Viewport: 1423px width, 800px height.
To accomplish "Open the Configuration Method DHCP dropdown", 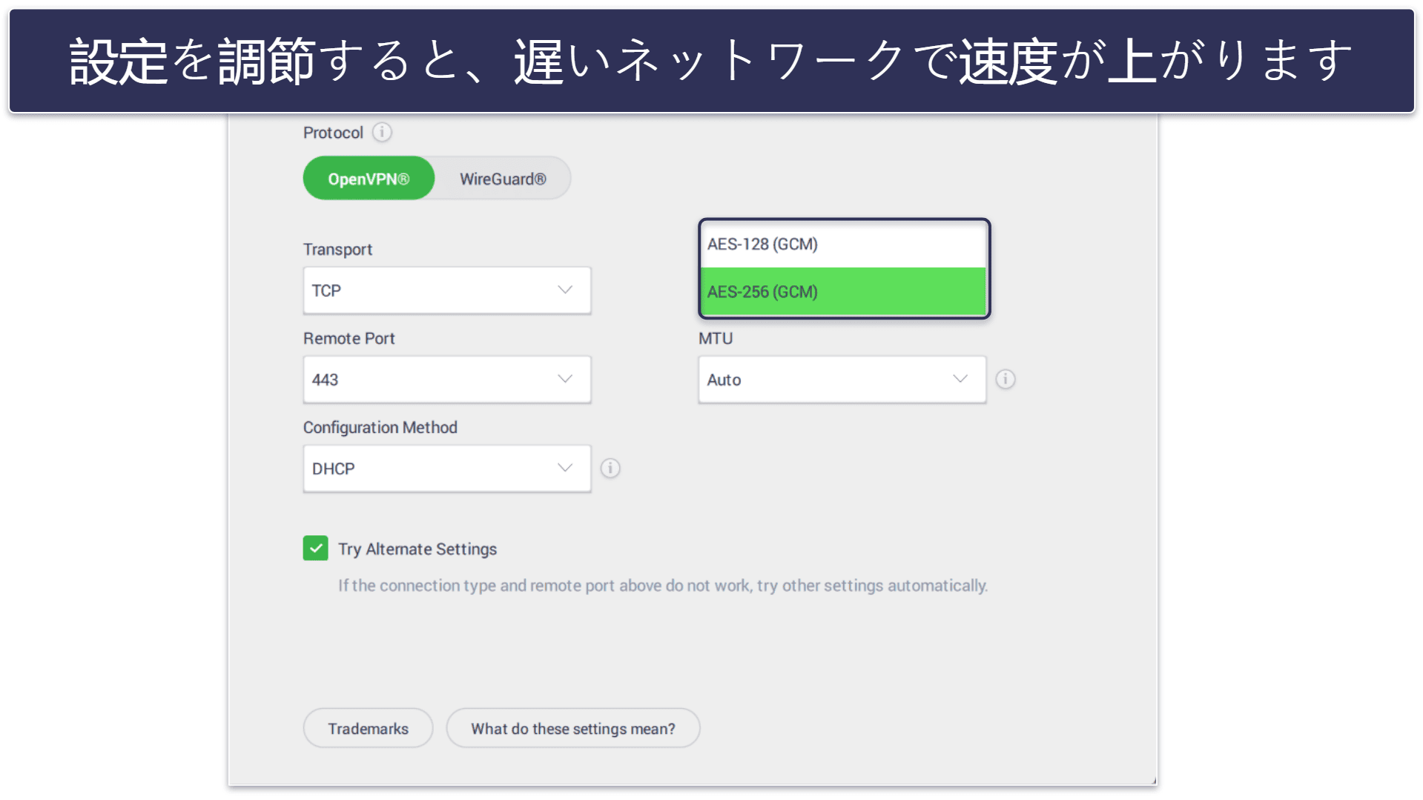I will (447, 469).
